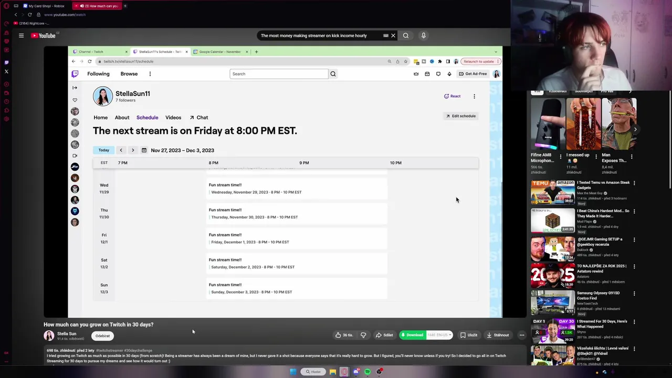Open Friday December 1 Fun stream time
The width and height of the screenshot is (672, 378).
click(x=297, y=238)
